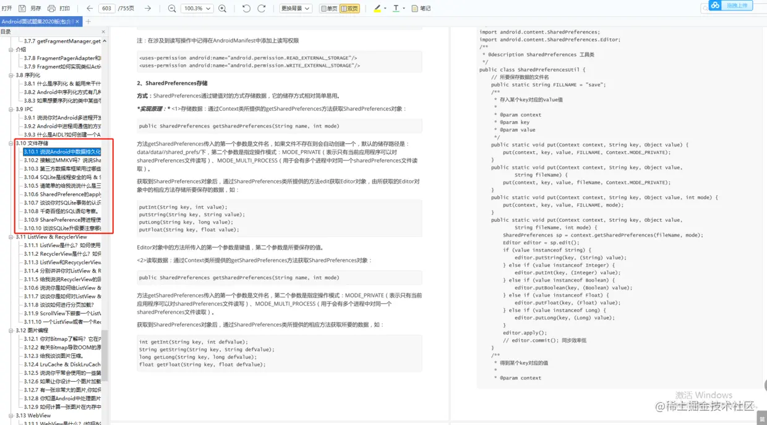Click the yellow highlighter pen icon
The height and width of the screenshot is (425, 767).
click(x=377, y=9)
